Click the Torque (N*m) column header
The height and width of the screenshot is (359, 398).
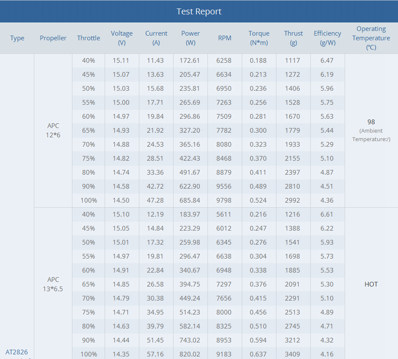[259, 38]
